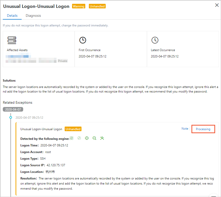Close the Unusual Logon panel
The width and height of the screenshot is (221, 197).
(x=217, y=5)
